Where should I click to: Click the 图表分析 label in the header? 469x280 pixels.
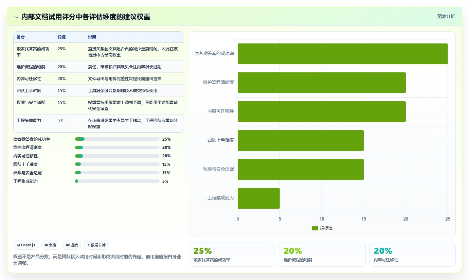(446, 17)
